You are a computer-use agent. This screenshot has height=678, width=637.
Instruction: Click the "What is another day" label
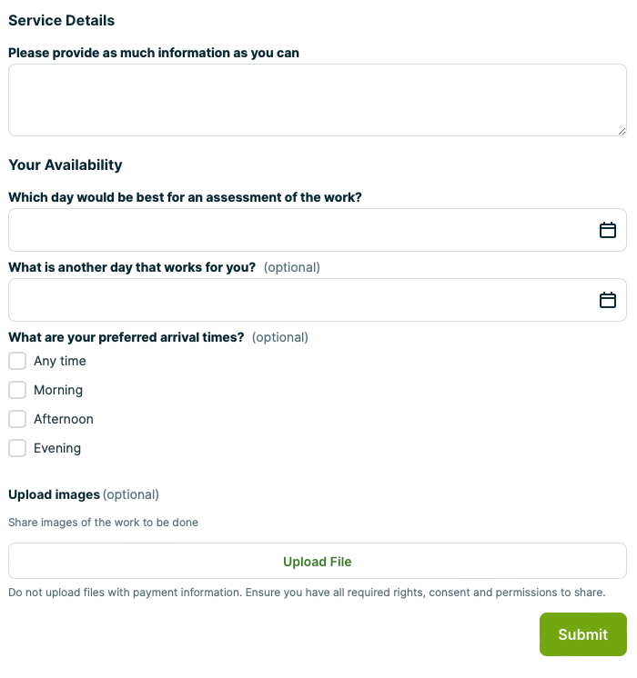[132, 267]
